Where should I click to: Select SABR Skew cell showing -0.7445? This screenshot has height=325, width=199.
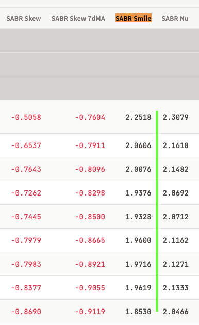pos(26,217)
